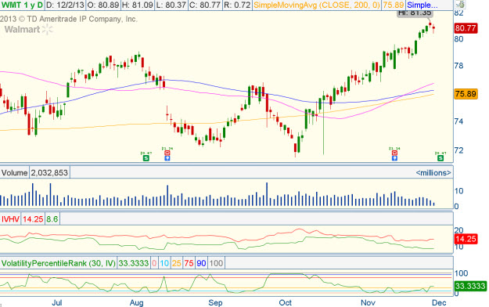
Task: Click the red earnings phone icon in August
Action: point(167,153)
